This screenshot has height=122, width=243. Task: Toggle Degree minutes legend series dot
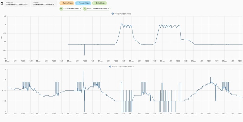click(113, 14)
